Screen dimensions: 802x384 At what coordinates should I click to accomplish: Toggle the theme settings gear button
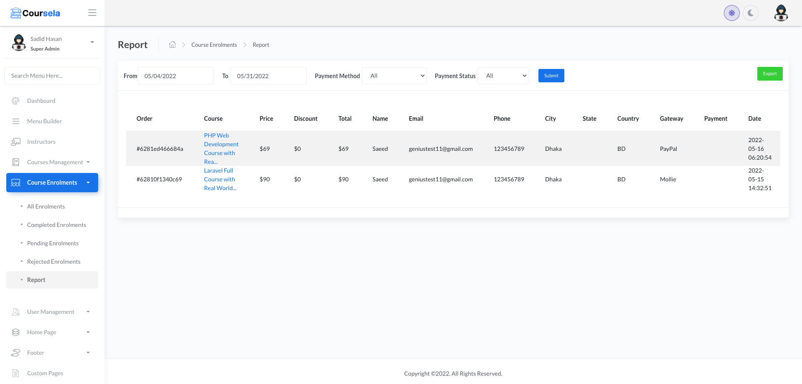click(x=731, y=13)
